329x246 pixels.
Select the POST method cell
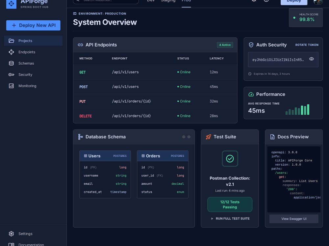tap(84, 87)
